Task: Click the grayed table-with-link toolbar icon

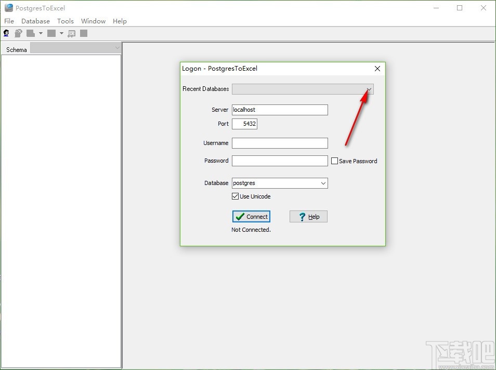Action: tap(72, 34)
